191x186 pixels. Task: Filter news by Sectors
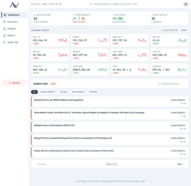coord(63,92)
